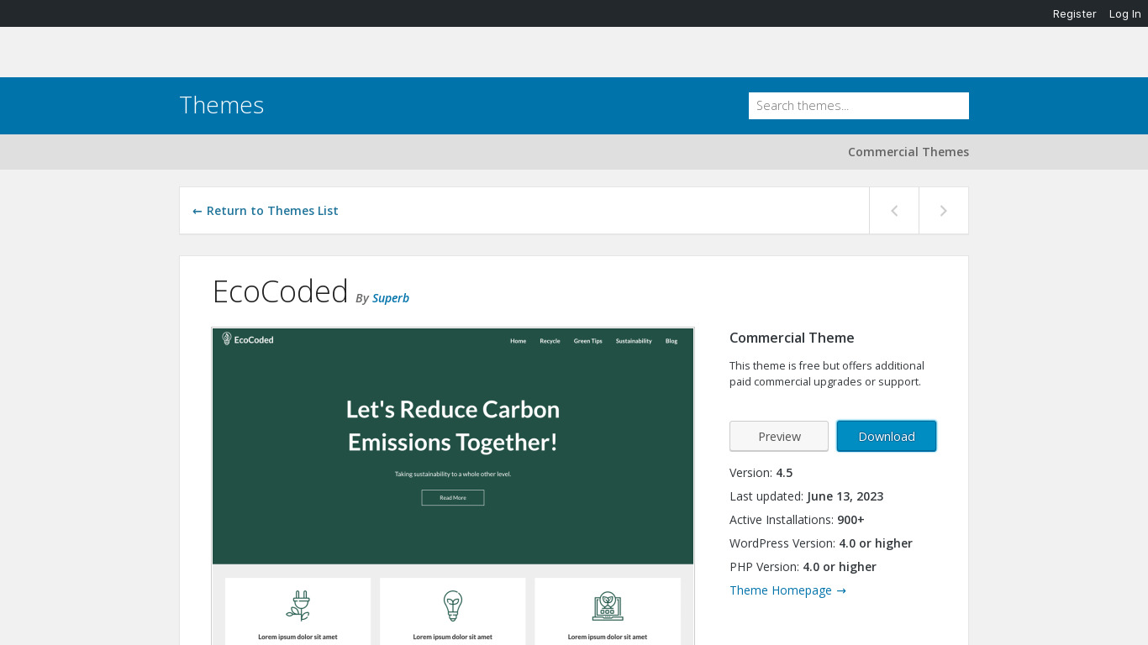Click the plug icon in theme screenshot
The image size is (1148, 645).
pos(298,606)
